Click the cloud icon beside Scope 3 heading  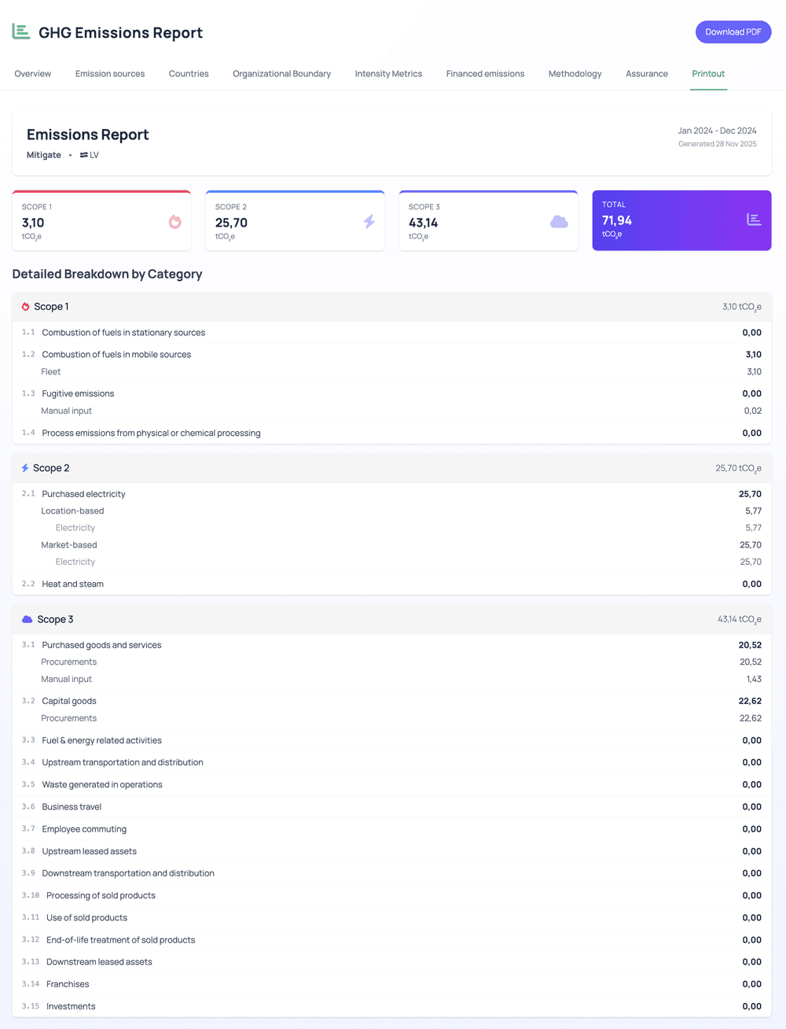(x=27, y=620)
